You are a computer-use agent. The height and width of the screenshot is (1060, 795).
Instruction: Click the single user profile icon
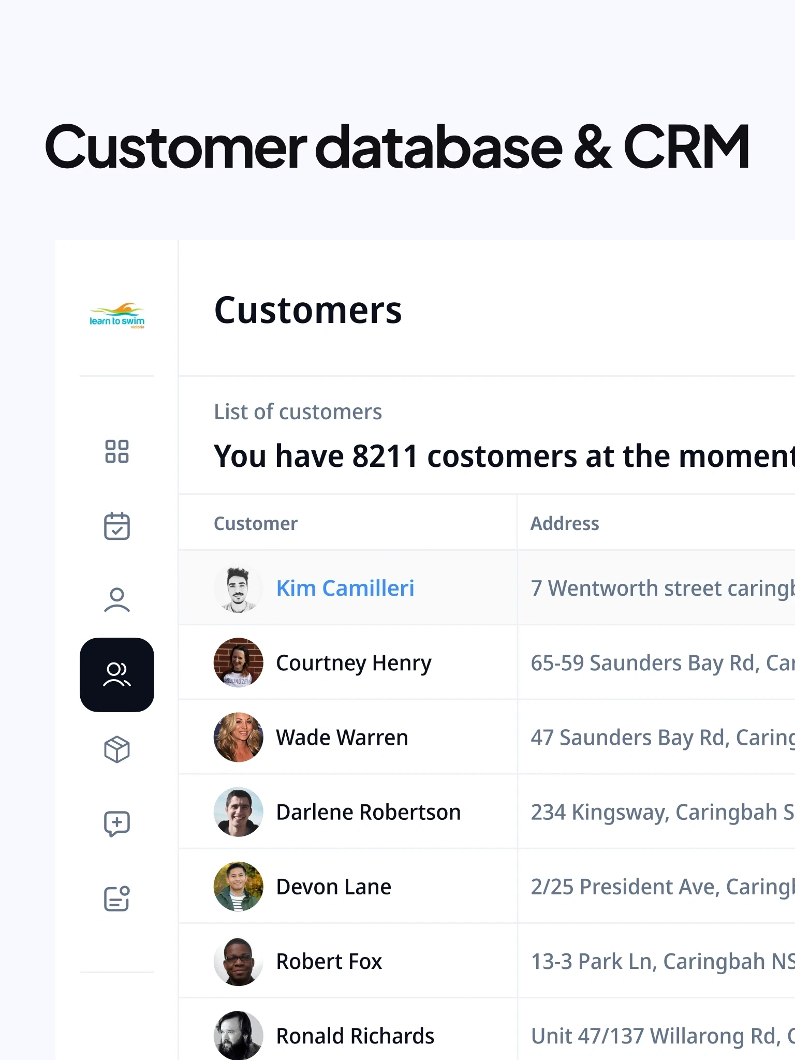coord(117,600)
